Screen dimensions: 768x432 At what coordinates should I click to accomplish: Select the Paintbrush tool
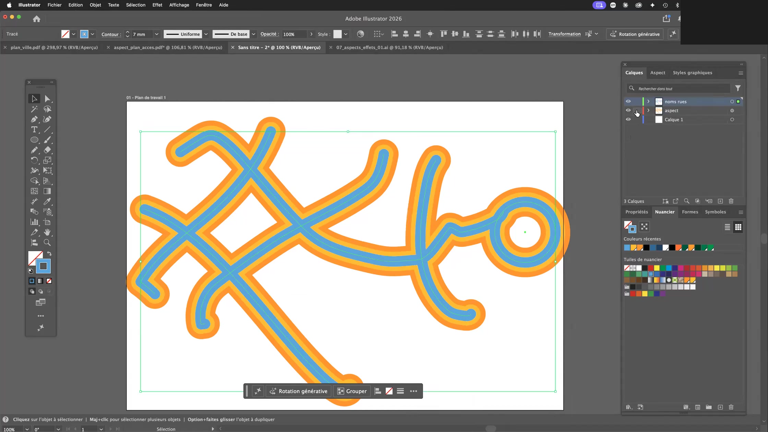click(x=47, y=140)
